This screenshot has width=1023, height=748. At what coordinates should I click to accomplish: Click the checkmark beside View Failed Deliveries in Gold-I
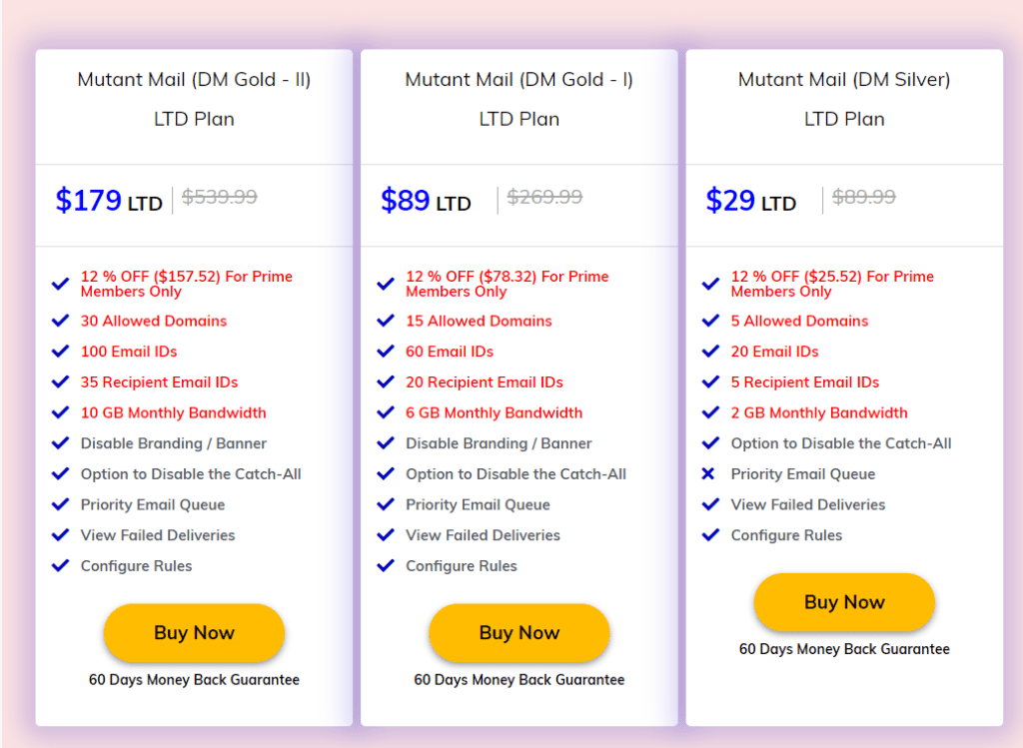(386, 535)
